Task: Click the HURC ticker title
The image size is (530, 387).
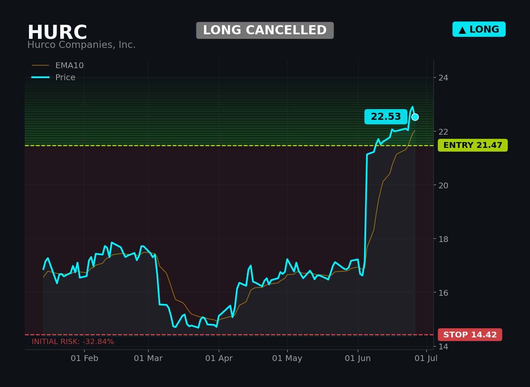Action: tap(57, 33)
